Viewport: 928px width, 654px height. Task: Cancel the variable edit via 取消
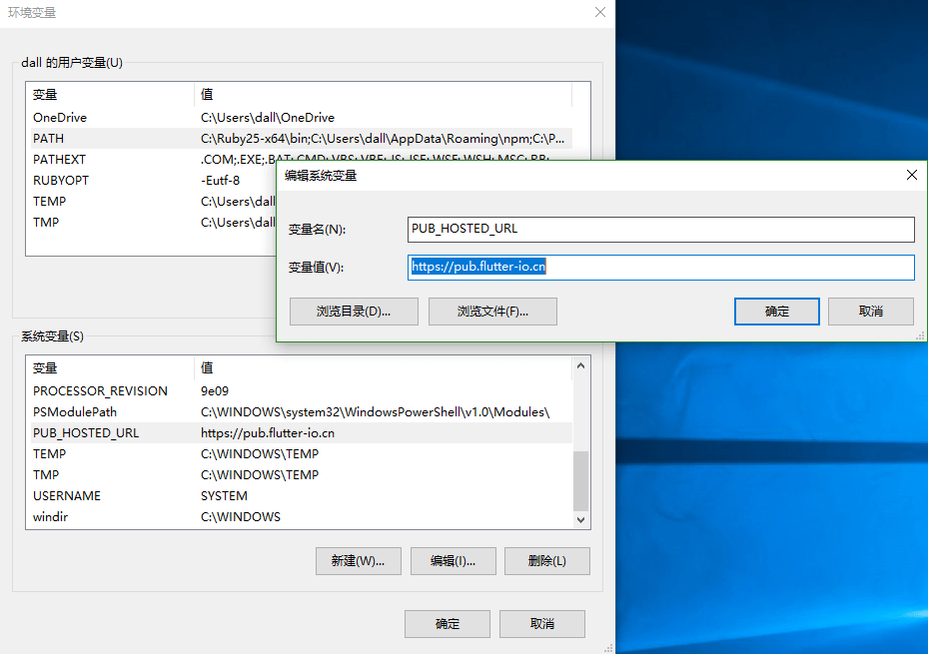[x=870, y=311]
